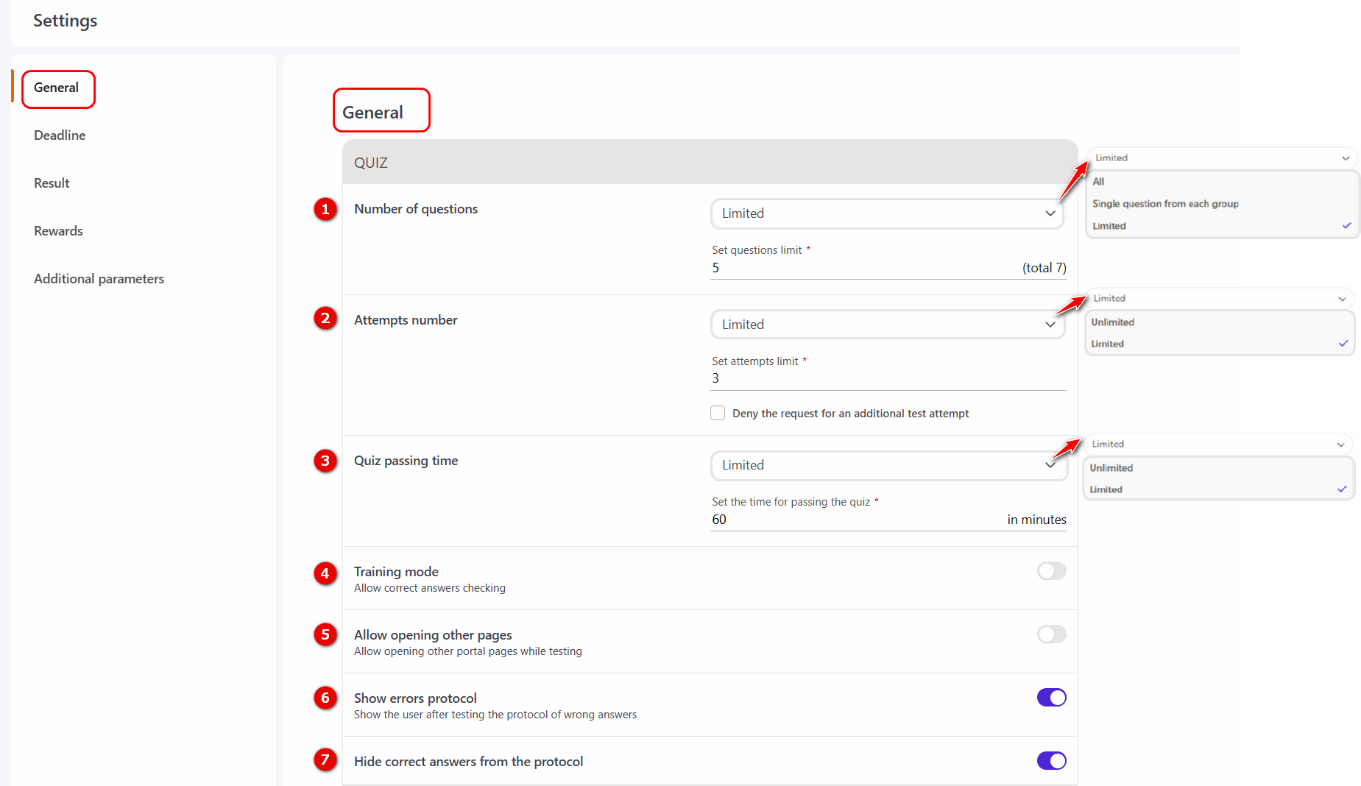The height and width of the screenshot is (786, 1361).
Task: Go to Additional parameters section
Action: [x=99, y=279]
